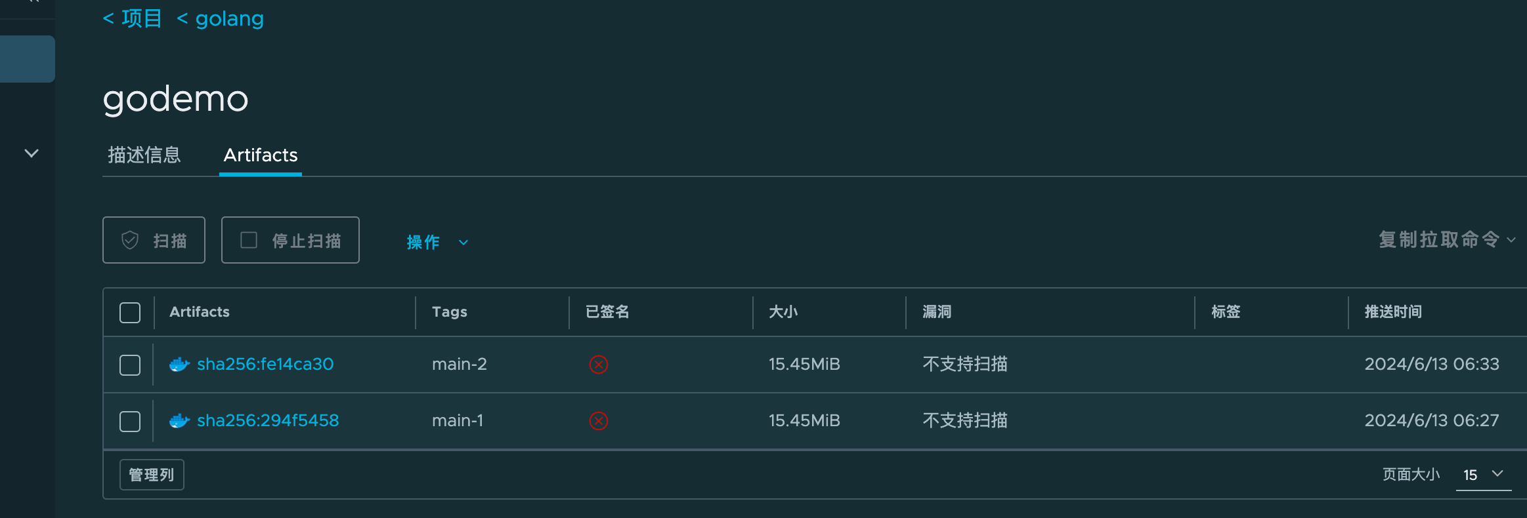
Task: Open artifact link sha256:fe14ca30
Action: [x=265, y=364]
